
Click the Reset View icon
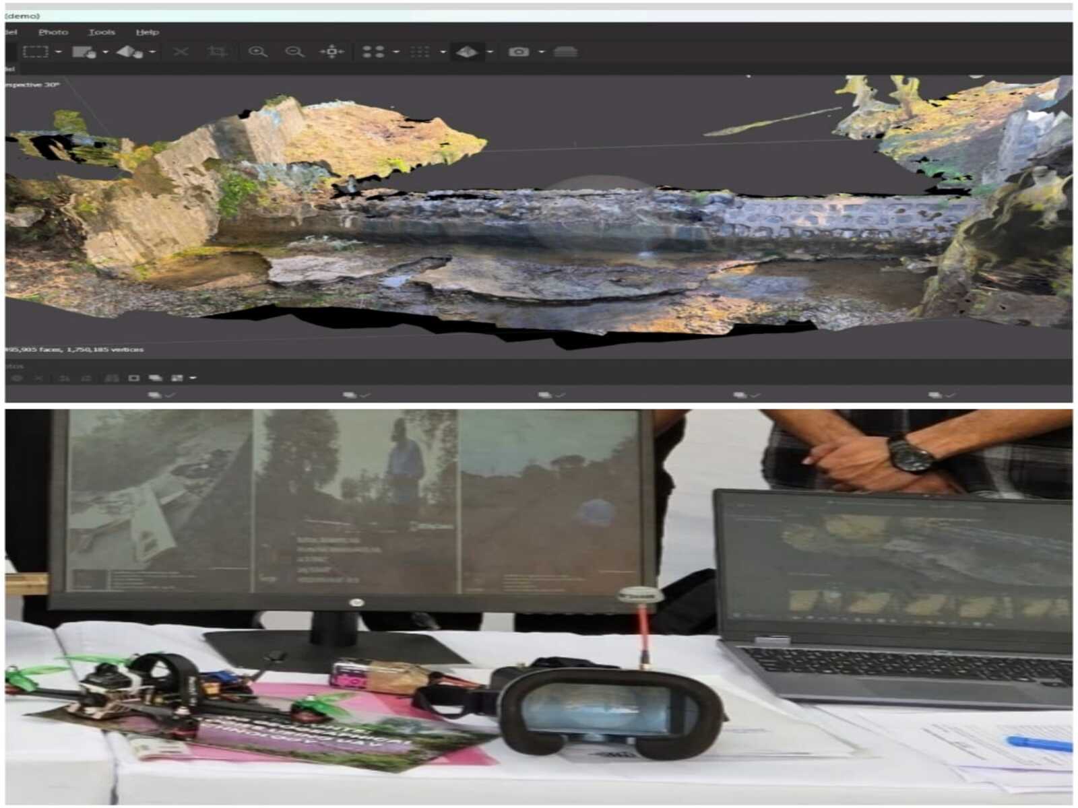point(331,52)
